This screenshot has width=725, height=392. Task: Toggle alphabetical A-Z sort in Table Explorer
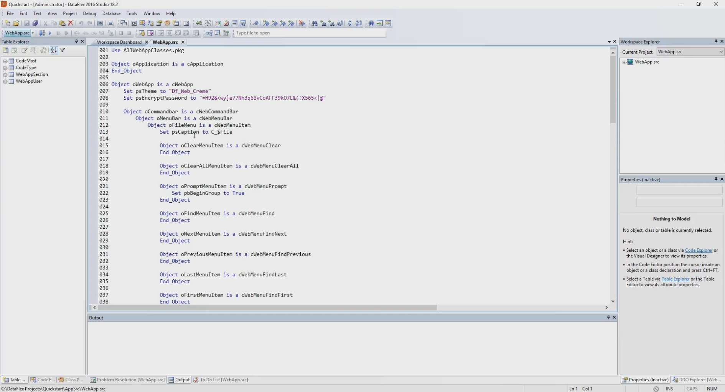click(x=54, y=50)
